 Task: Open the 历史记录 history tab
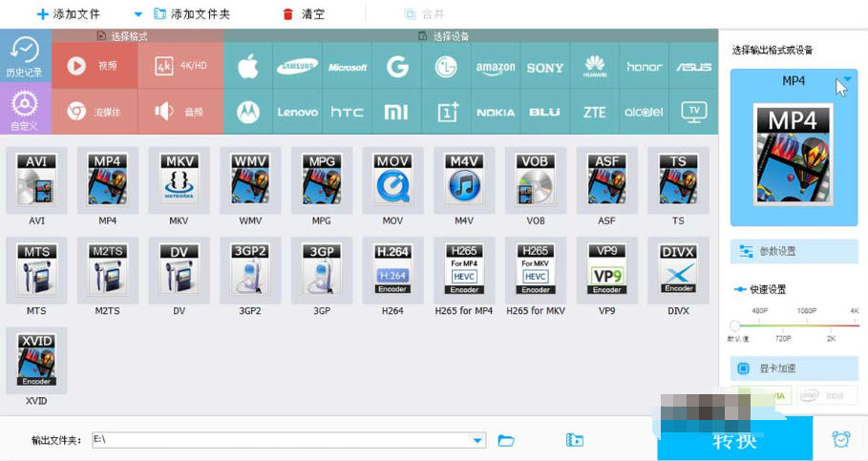coord(25,58)
